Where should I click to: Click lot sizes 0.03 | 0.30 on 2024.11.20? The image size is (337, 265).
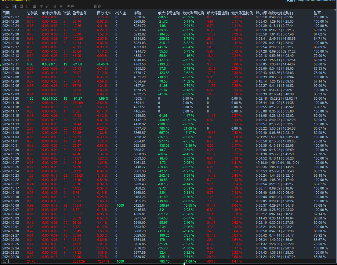[50, 98]
